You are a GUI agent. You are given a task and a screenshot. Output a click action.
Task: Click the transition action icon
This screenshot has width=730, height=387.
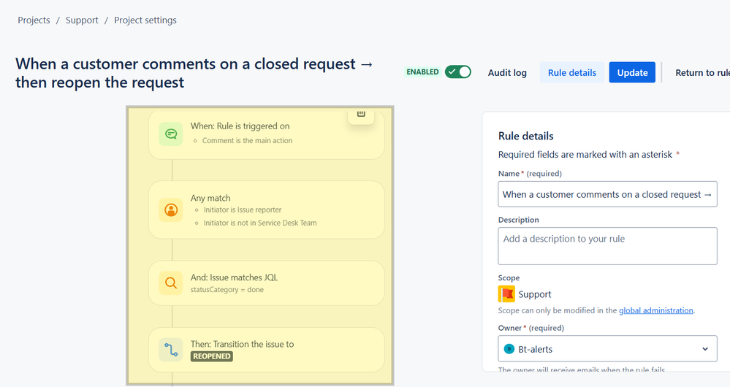click(x=171, y=350)
